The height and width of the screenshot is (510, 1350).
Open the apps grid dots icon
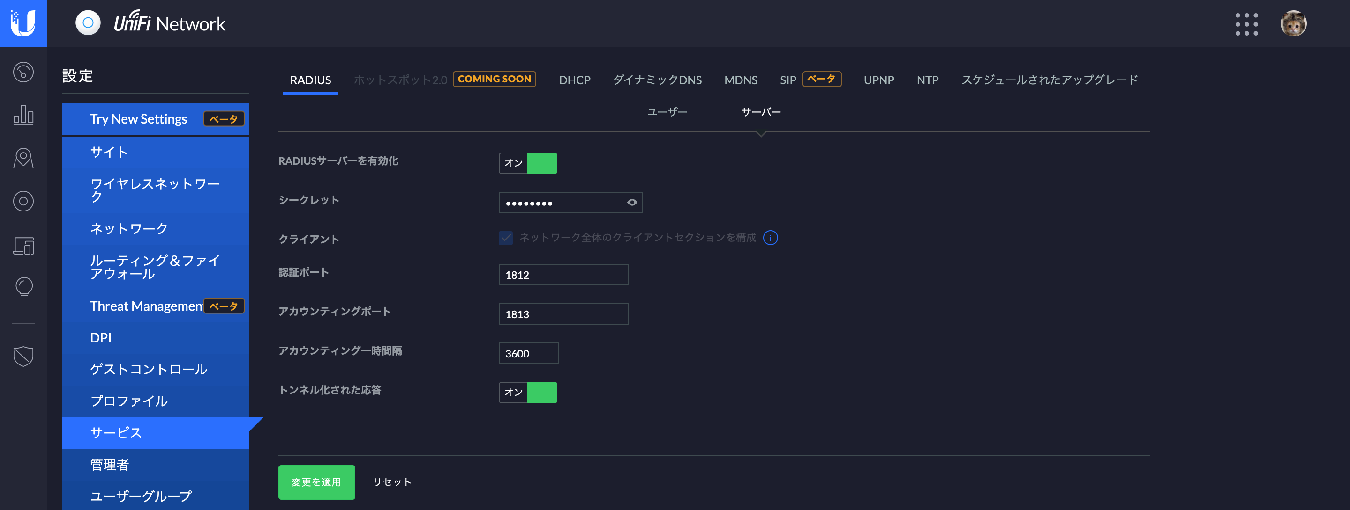[x=1246, y=24]
